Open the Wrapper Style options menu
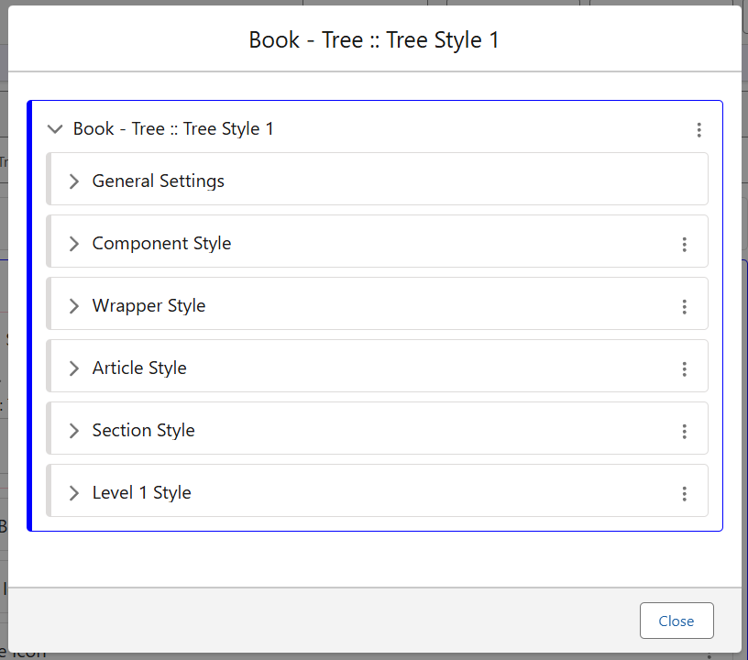The width and height of the screenshot is (748, 660). [x=684, y=307]
